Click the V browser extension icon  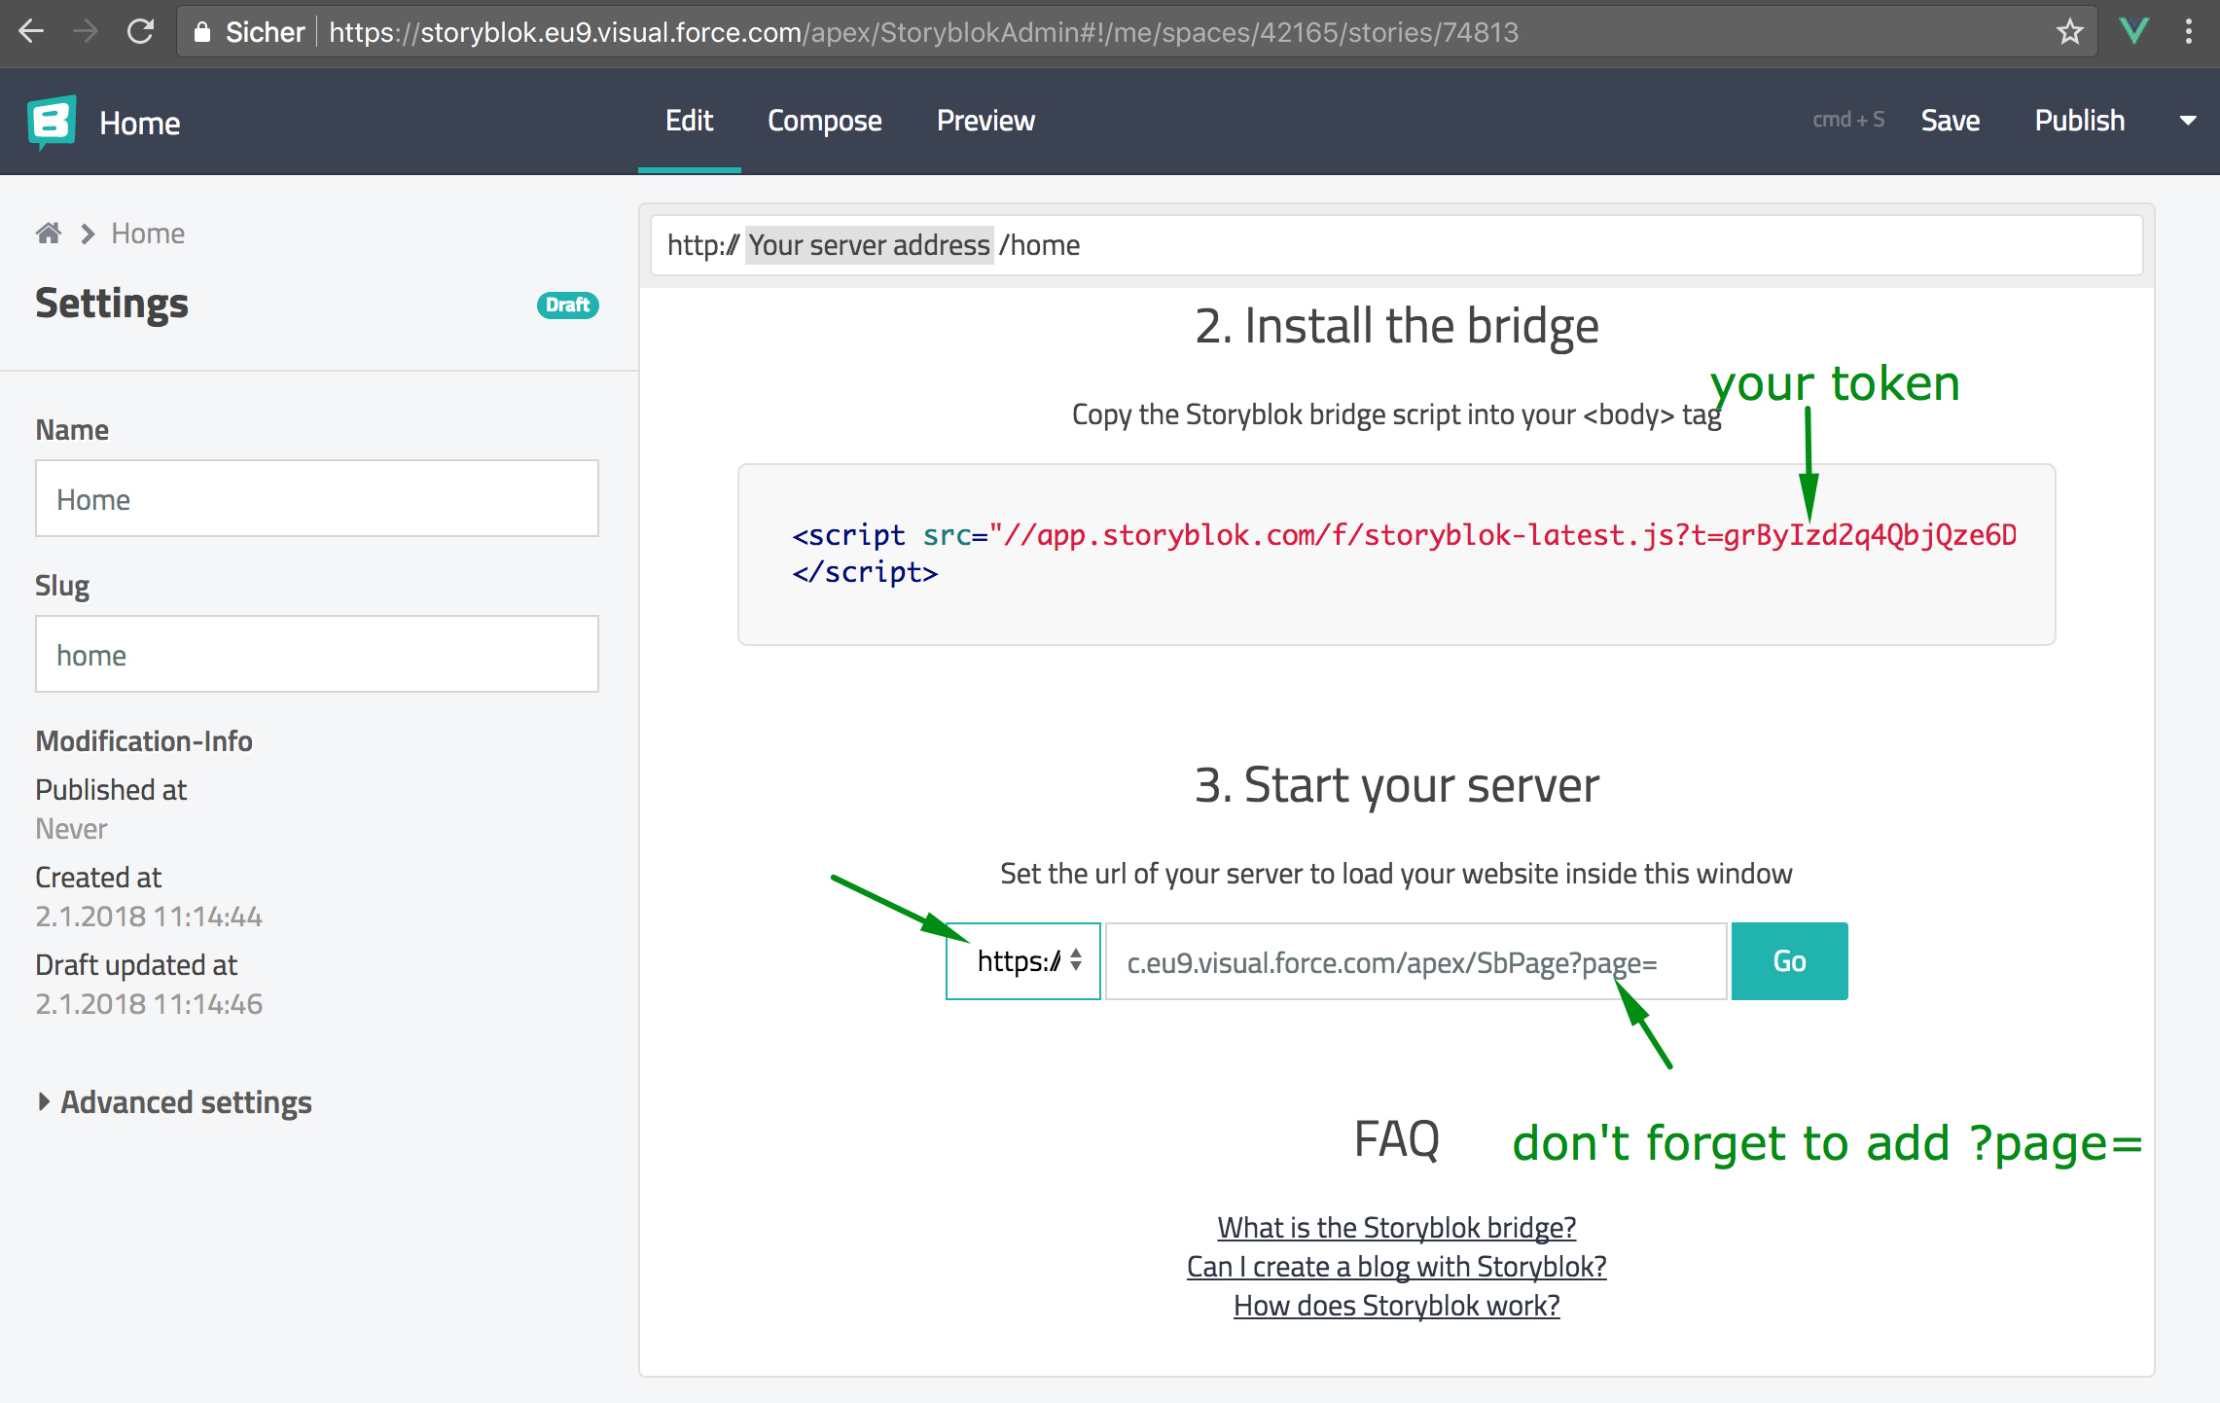(2133, 30)
